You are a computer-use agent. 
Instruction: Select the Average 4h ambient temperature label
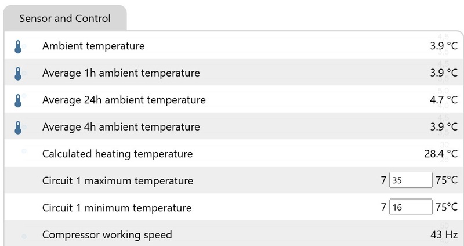point(121,126)
